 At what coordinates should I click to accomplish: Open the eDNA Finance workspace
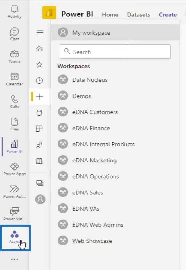[x=115, y=128]
